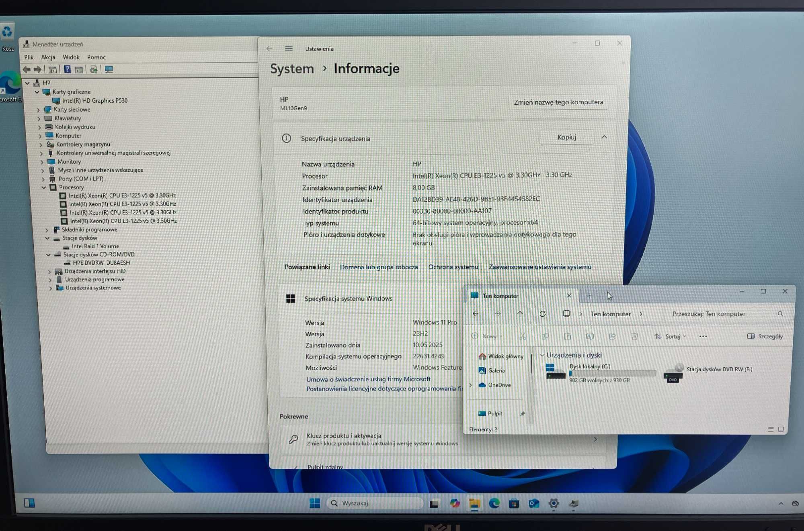Open Microsoft Store from the taskbar
This screenshot has height=531, width=804.
[514, 503]
